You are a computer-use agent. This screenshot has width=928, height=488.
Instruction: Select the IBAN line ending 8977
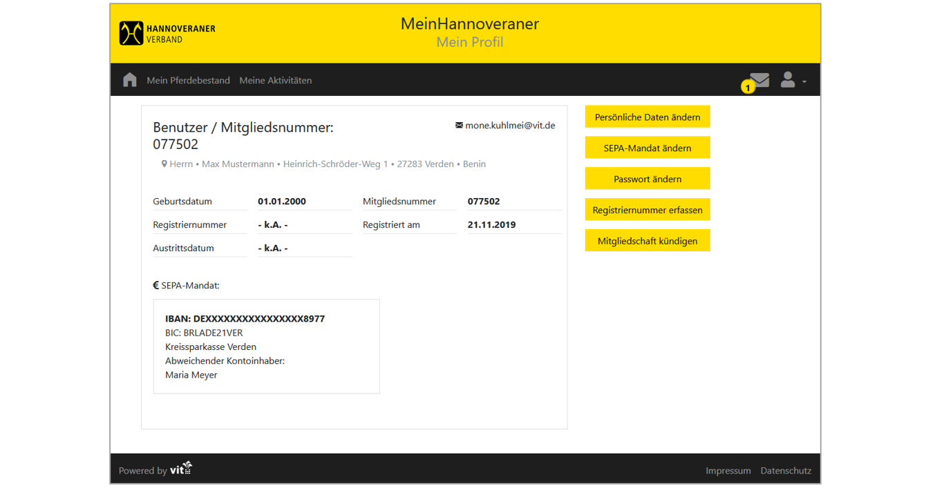(x=245, y=319)
